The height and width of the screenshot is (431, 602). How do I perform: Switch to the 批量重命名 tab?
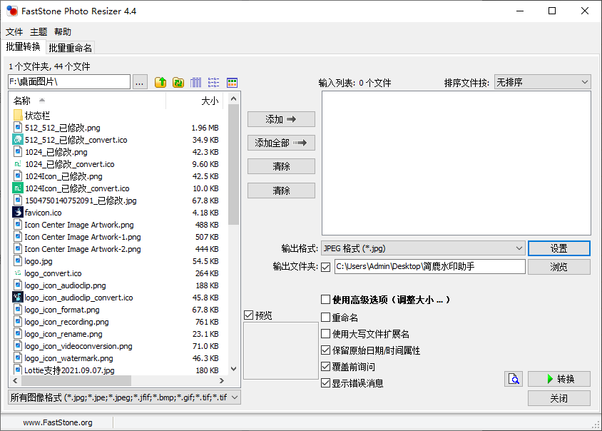(70, 48)
